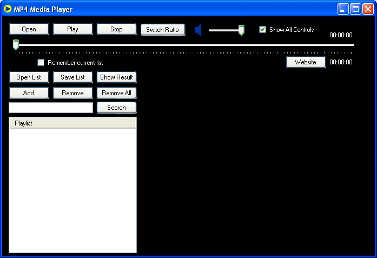Image resolution: width=377 pixels, height=258 pixels.
Task: Mute audio using the speaker icon
Action: point(198,30)
